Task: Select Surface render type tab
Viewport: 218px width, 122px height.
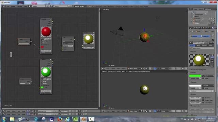Action: [192, 45]
